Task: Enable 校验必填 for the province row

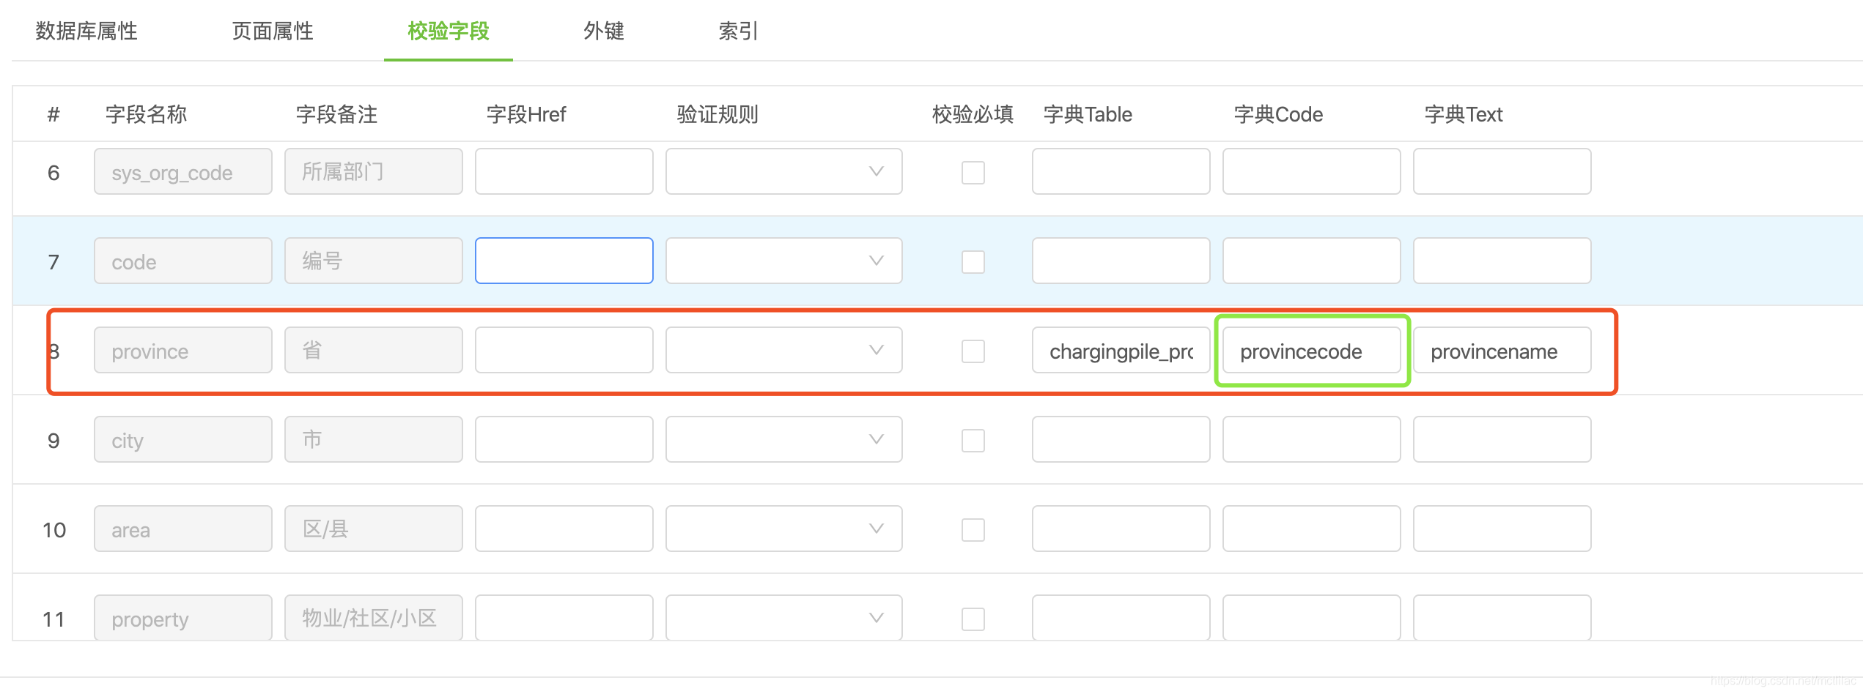Action: [x=973, y=351]
